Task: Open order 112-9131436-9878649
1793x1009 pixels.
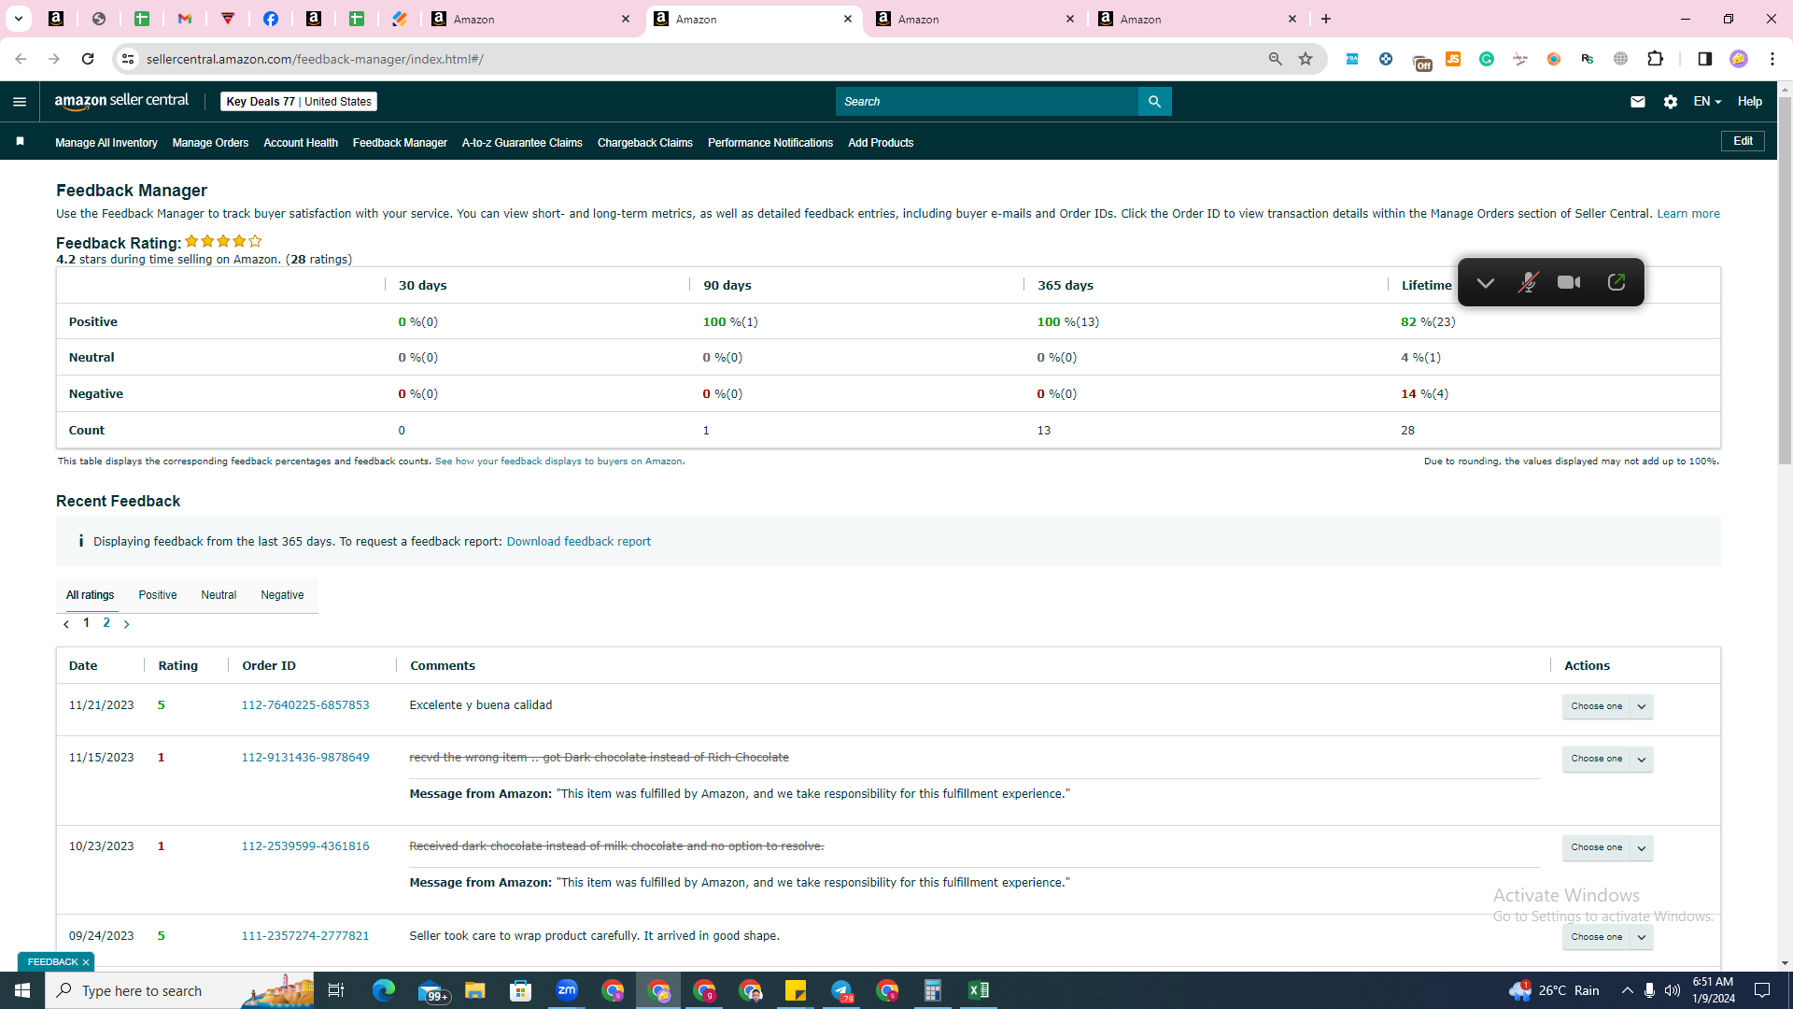Action: coord(305,758)
